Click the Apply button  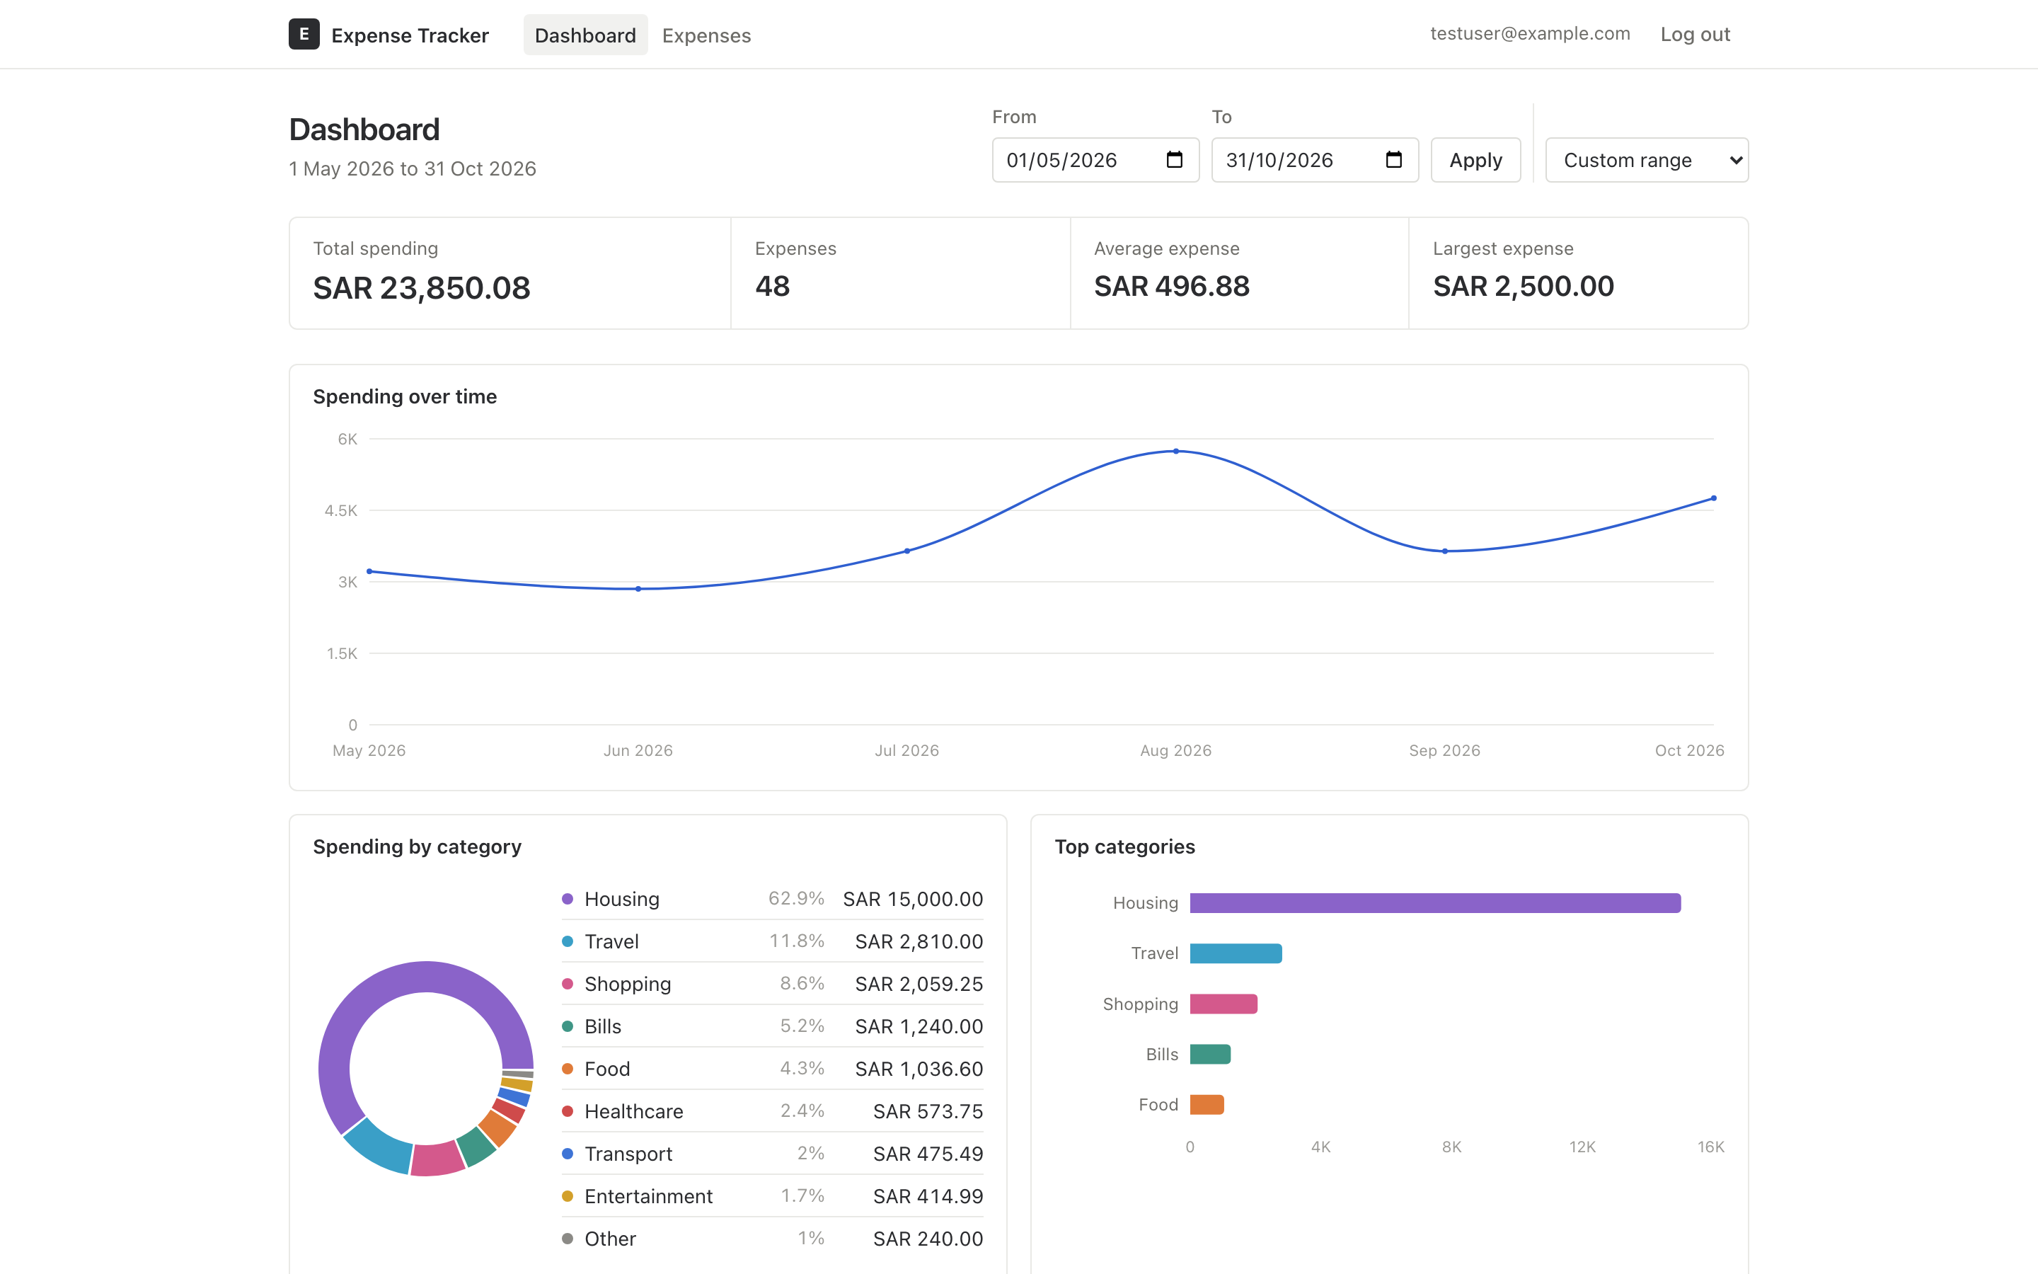[1475, 160]
